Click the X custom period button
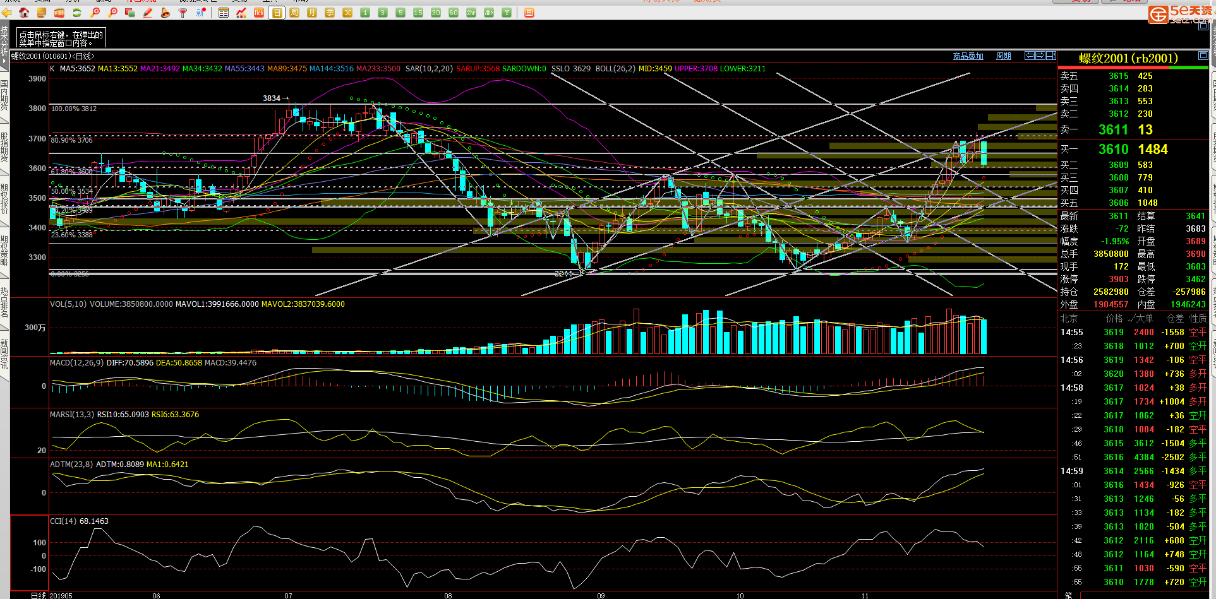 (347, 13)
